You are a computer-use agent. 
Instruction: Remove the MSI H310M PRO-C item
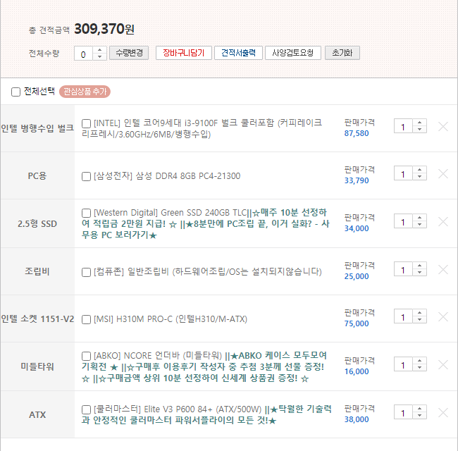pyautogui.click(x=443, y=317)
